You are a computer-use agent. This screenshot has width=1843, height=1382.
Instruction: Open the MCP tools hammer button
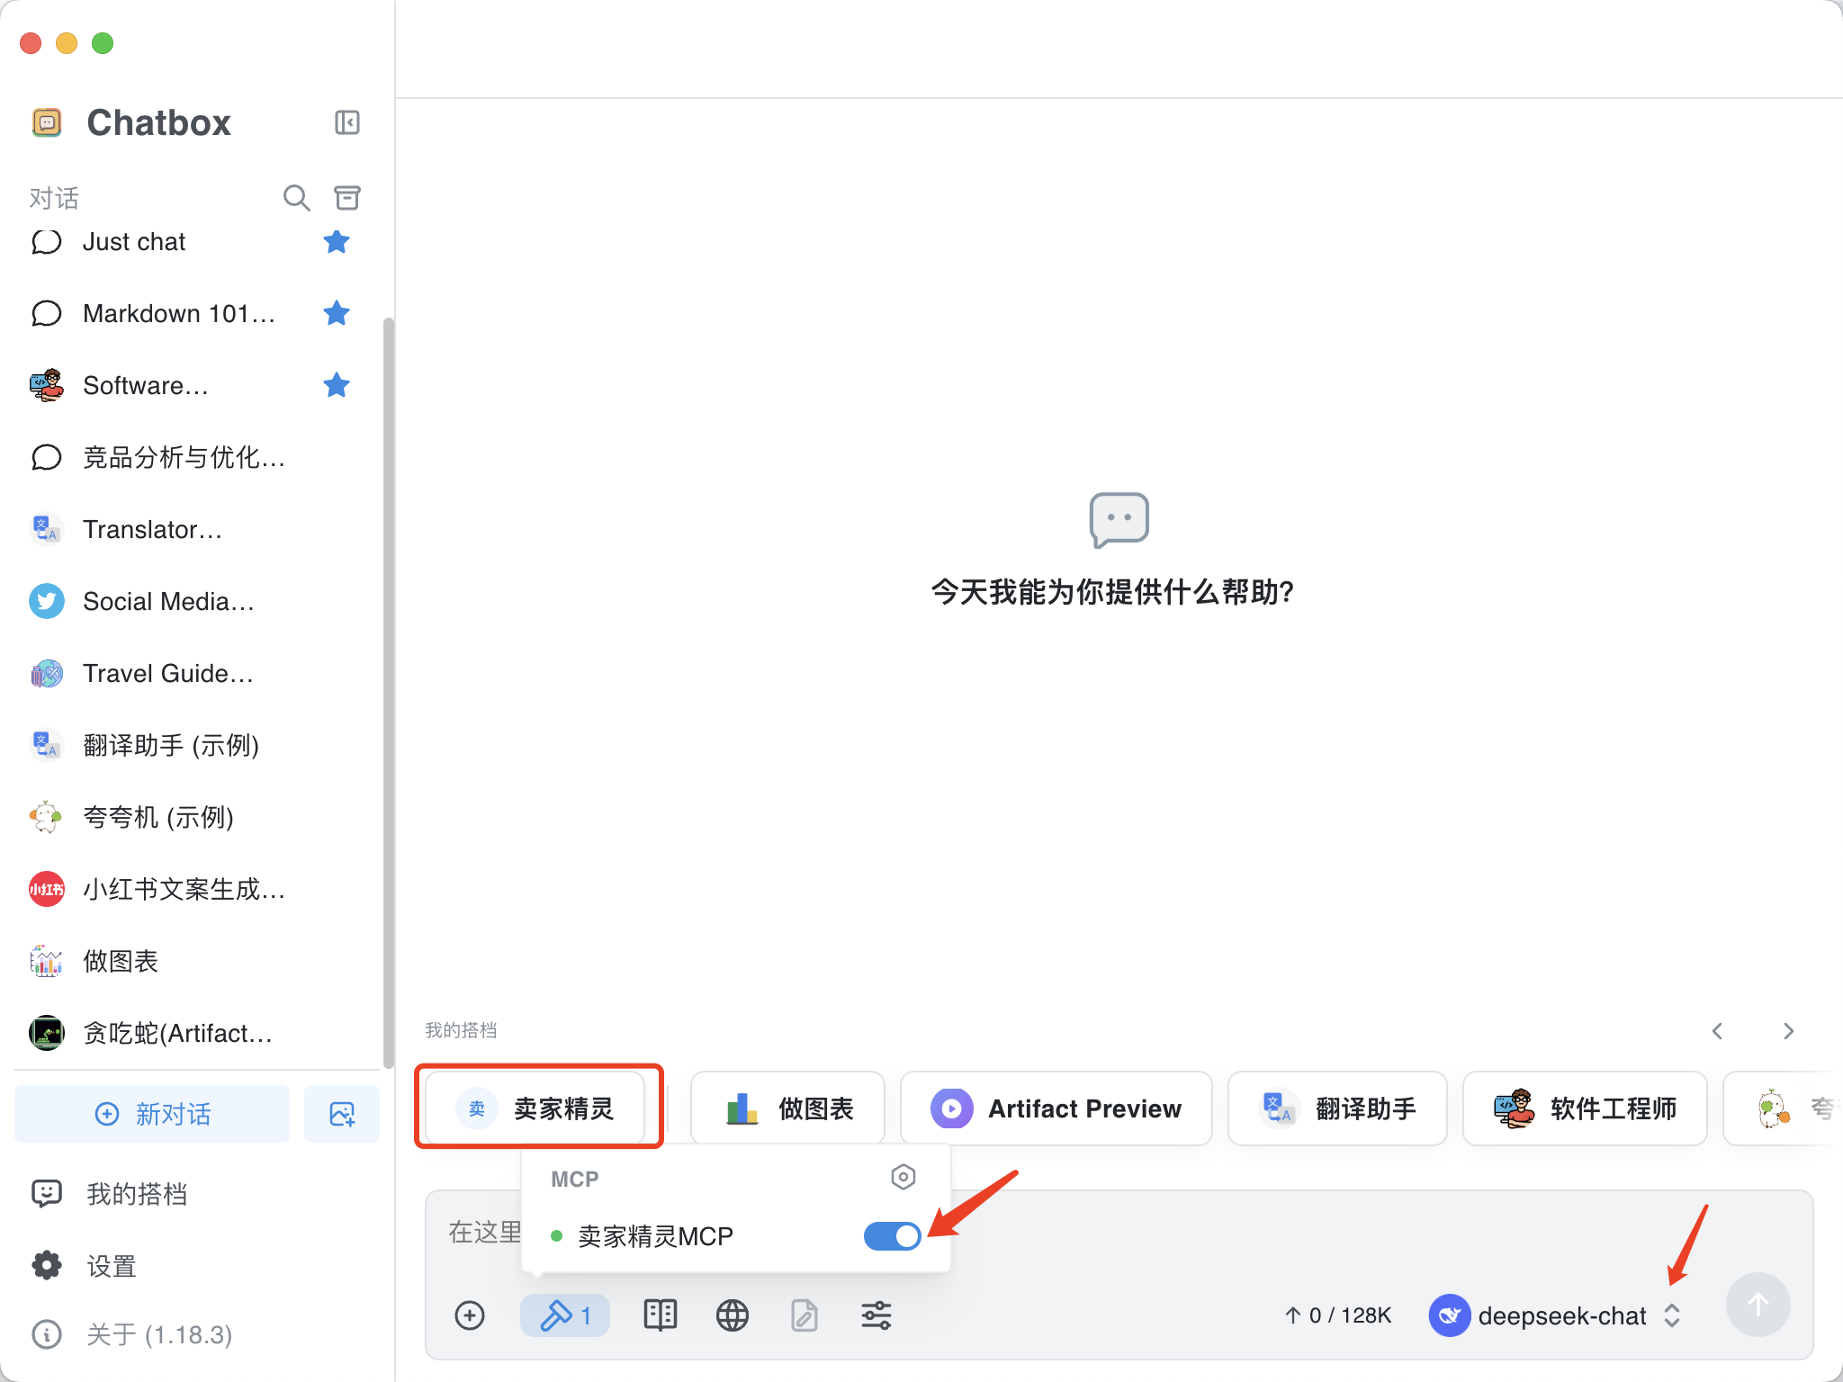564,1315
